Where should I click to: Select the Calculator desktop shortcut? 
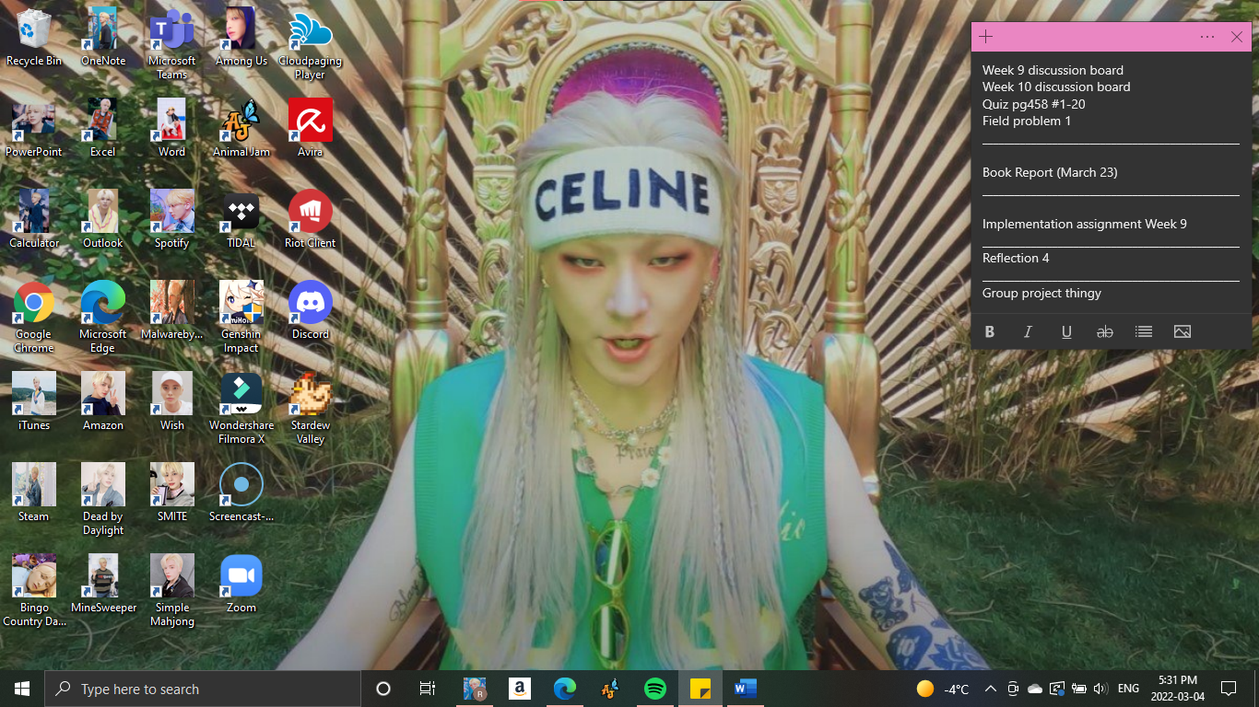coord(34,219)
